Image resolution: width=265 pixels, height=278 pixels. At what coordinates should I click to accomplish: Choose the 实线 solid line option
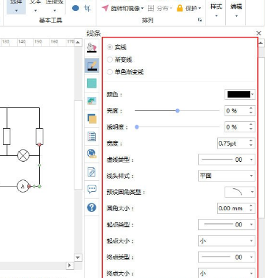click(x=117, y=47)
